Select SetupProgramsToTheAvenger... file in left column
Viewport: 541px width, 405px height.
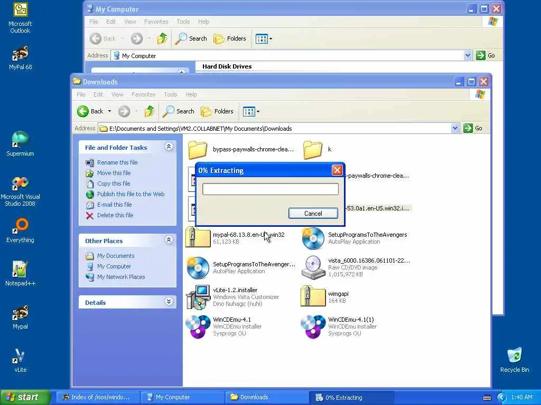[x=241, y=267]
